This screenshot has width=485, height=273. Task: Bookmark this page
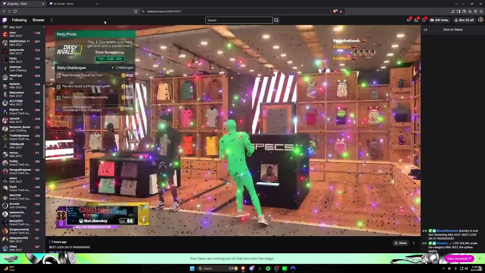click(x=136, y=11)
